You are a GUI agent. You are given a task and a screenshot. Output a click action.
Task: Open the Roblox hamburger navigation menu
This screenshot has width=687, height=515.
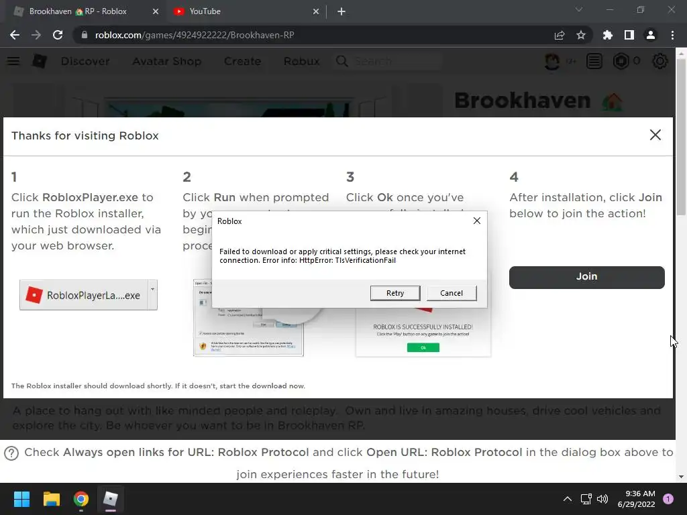[x=13, y=61]
